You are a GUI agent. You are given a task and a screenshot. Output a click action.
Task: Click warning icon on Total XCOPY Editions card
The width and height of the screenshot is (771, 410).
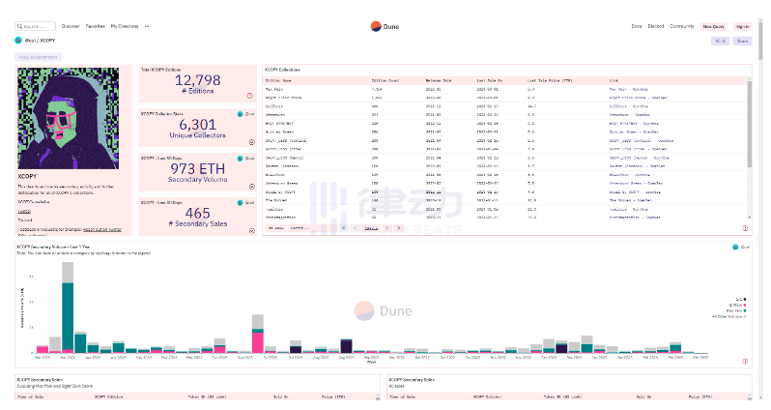coord(250,96)
